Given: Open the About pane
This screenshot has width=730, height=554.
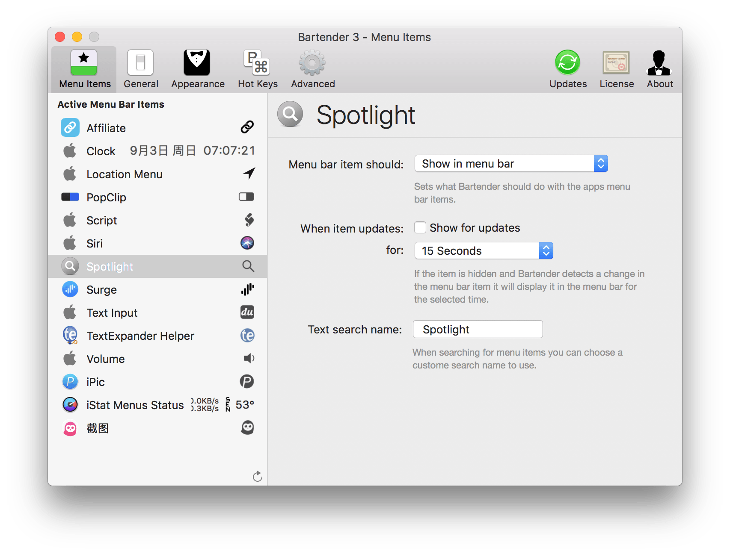Looking at the screenshot, I should pyautogui.click(x=659, y=69).
